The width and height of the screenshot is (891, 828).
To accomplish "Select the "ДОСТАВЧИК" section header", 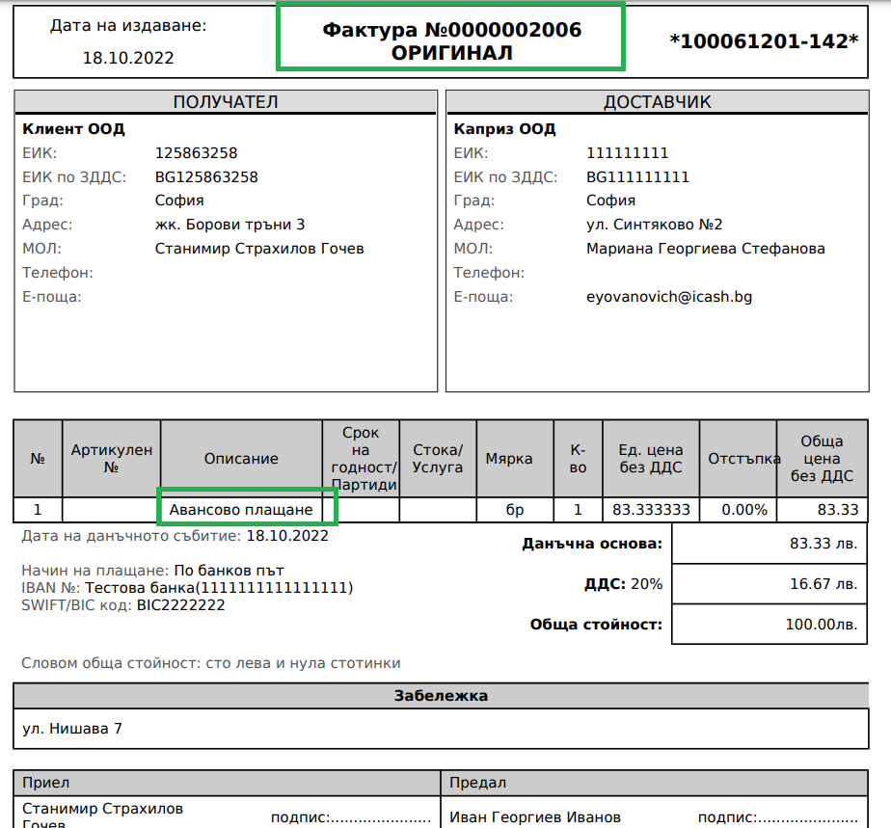I will click(657, 101).
